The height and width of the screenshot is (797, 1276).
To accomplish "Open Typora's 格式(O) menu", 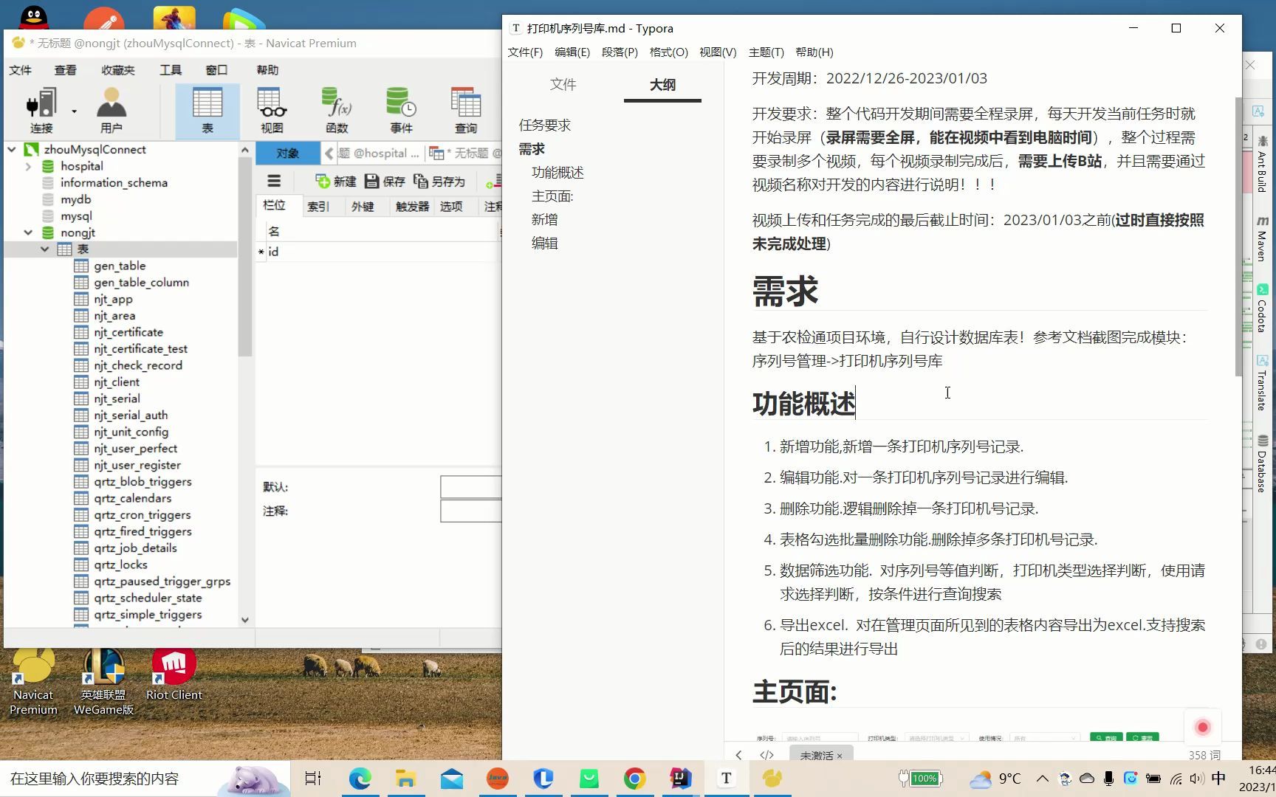I will (x=668, y=52).
